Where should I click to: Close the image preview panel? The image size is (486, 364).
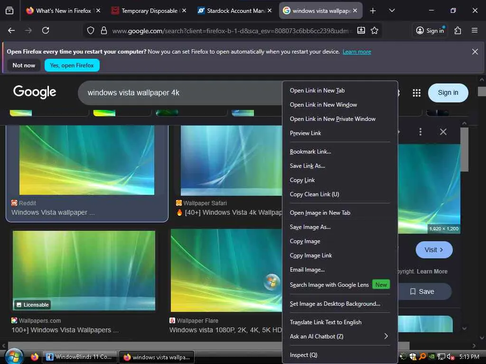pyautogui.click(x=443, y=132)
